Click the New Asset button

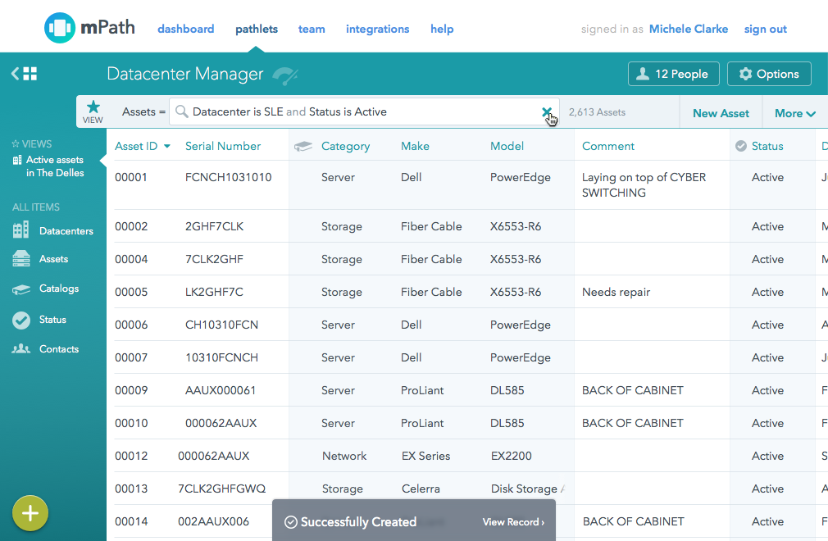pyautogui.click(x=721, y=113)
